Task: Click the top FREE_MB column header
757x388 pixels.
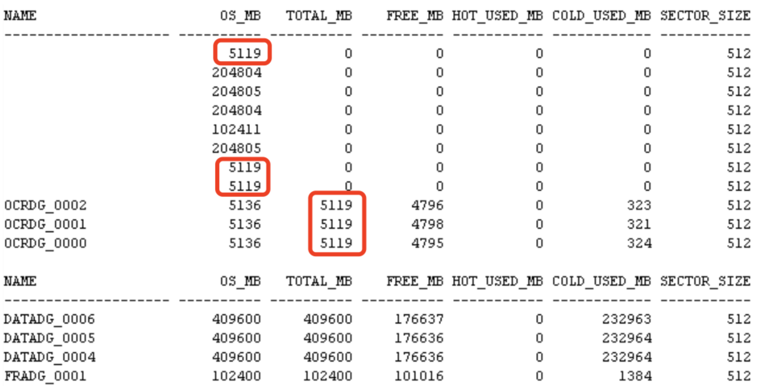Action: pyautogui.click(x=415, y=16)
